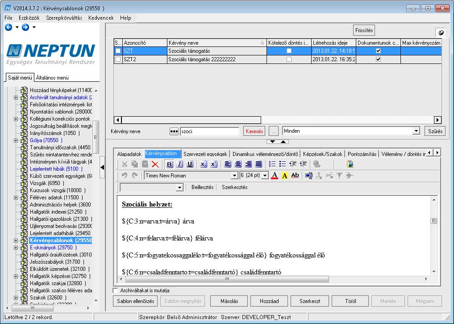
Task: Open the Kedvencek menu
Action: [x=101, y=18]
